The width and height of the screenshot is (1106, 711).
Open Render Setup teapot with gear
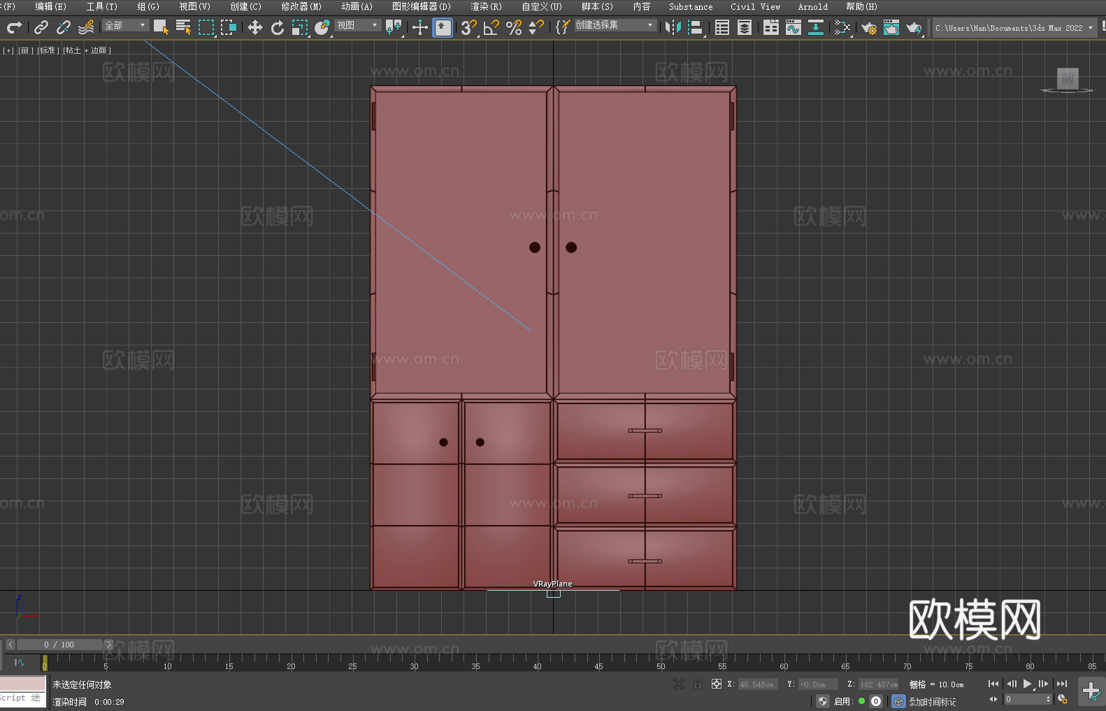click(x=869, y=27)
